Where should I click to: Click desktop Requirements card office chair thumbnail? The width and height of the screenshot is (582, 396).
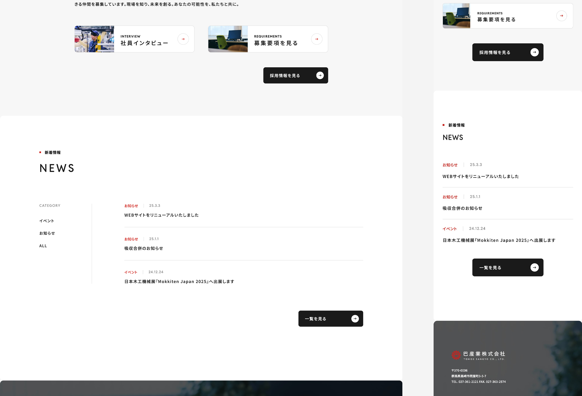coord(228,39)
